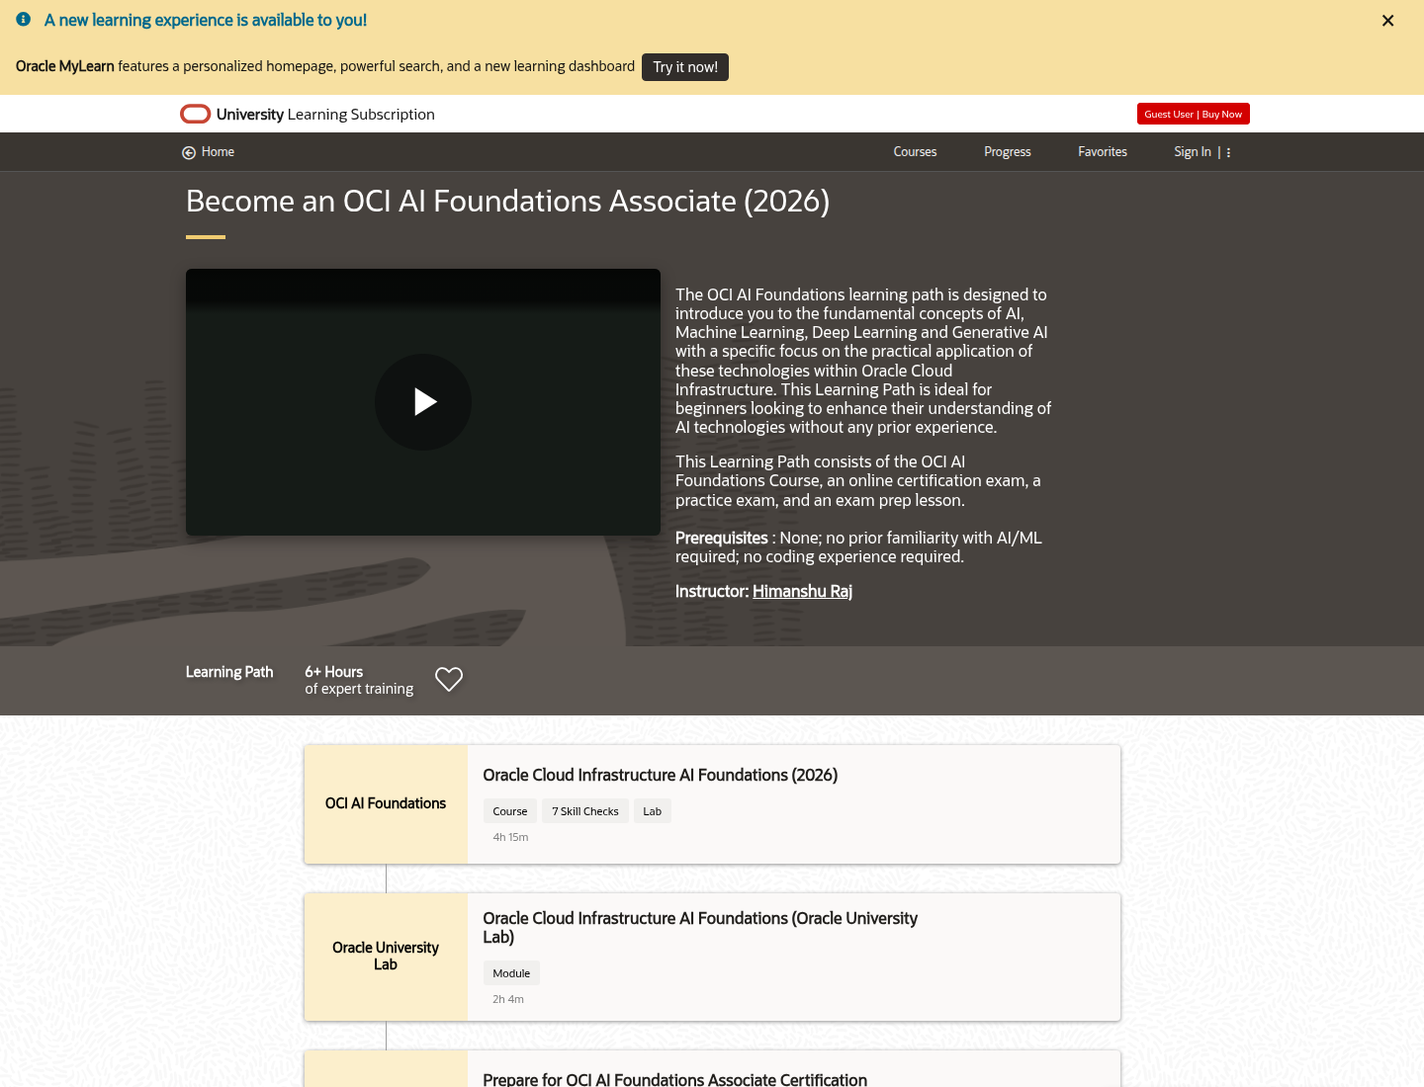The height and width of the screenshot is (1087, 1424).
Task: Click the back arrow icon beside Home
Action: 189,152
